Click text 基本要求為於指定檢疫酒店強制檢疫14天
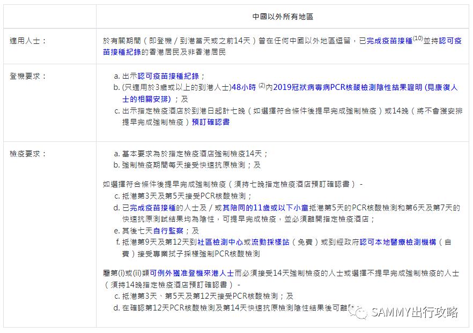Image resolution: width=473 pixels, height=333 pixels. tap(192, 154)
